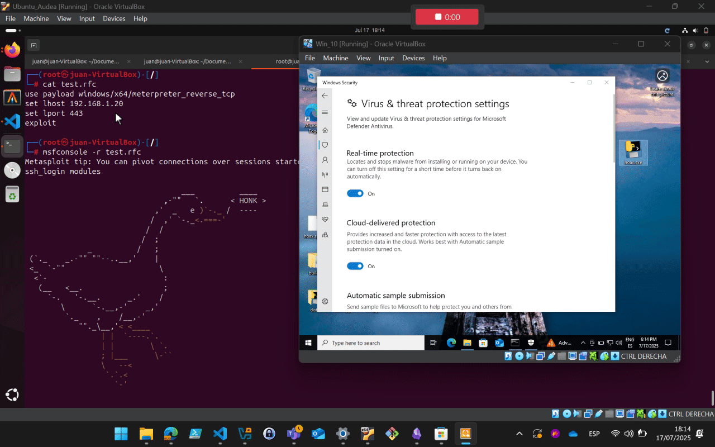The image size is (715, 447).
Task: Open host Visual Studio Code taskbar icon
Action: click(220, 434)
